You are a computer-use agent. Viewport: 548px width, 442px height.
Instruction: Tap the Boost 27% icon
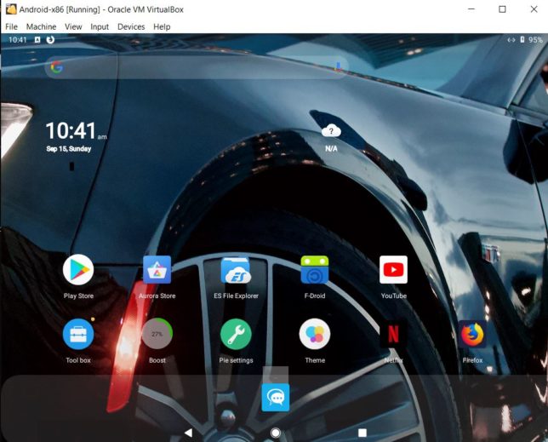[x=157, y=334]
